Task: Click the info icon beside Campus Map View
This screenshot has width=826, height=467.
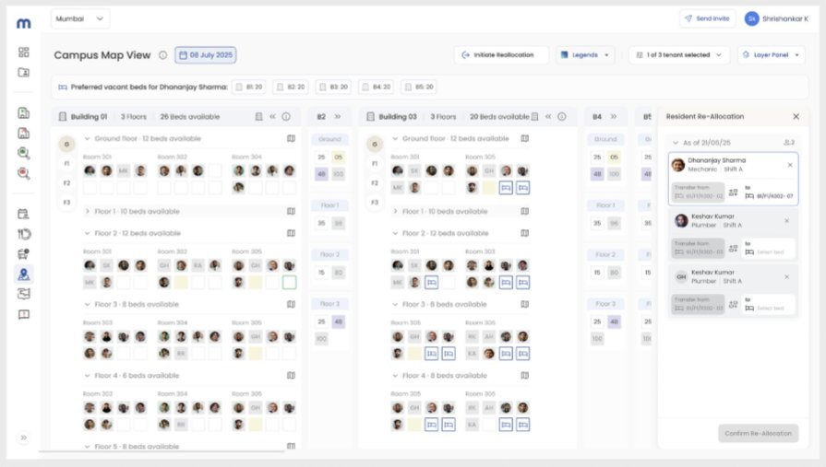Action: [x=162, y=54]
